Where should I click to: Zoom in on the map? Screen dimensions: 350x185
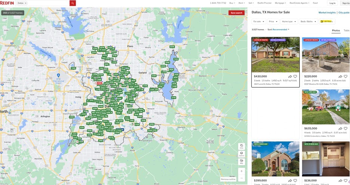[242, 171]
